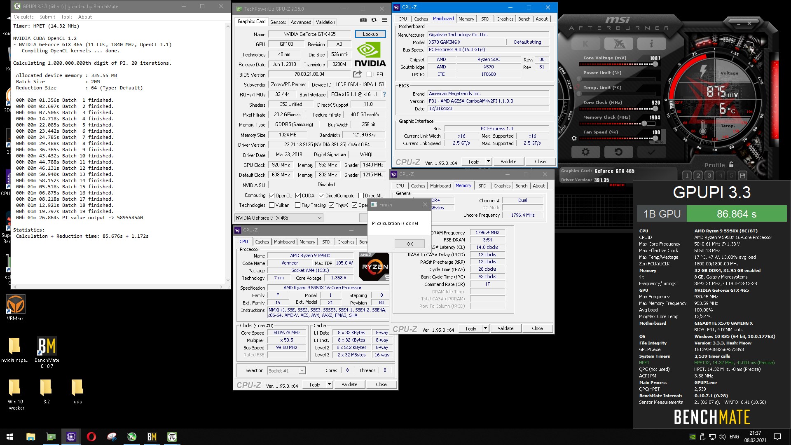
Task: Open the Submit menu in GPUPI
Action: coord(47,17)
